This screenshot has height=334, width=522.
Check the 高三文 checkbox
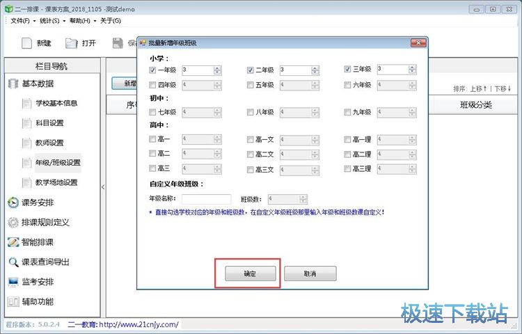tap(250, 170)
